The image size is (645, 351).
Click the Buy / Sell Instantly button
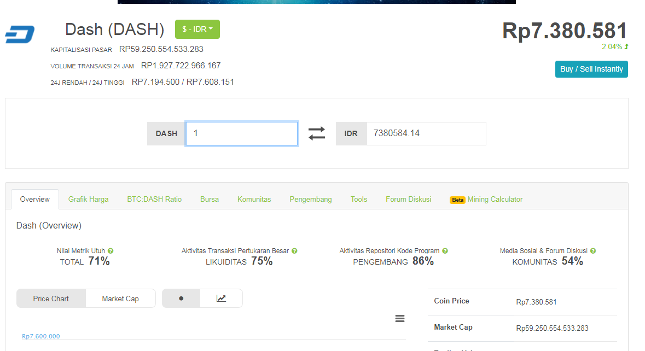click(591, 69)
